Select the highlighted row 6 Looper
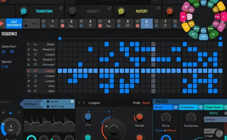The image size is (227, 140). click(41, 71)
